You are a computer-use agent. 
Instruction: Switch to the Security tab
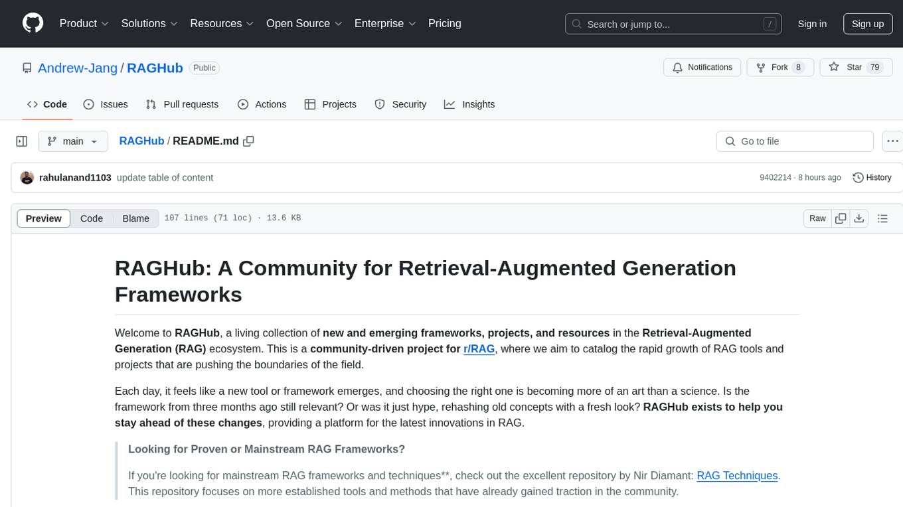point(400,104)
